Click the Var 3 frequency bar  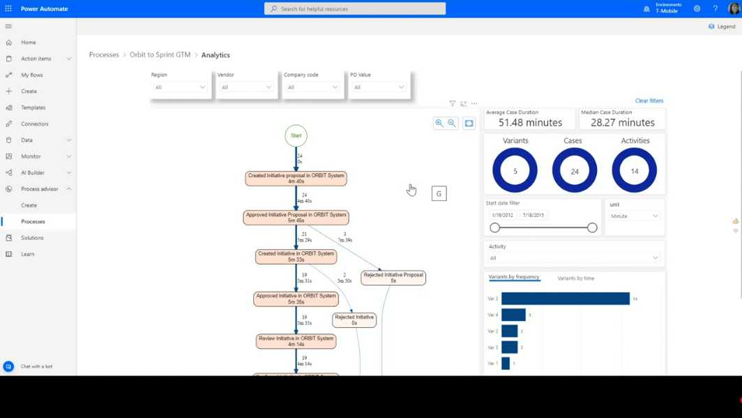[x=566, y=299]
